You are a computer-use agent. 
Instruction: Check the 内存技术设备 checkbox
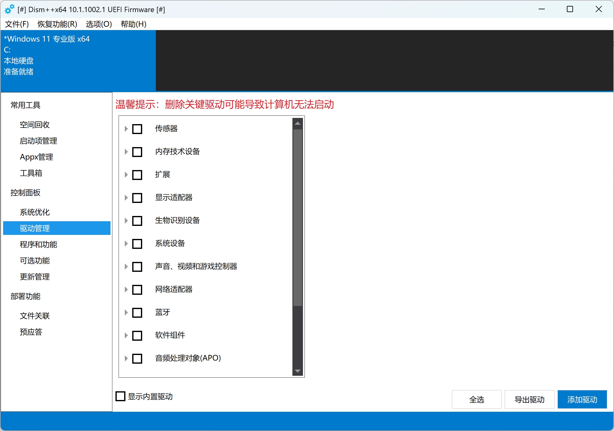coord(137,152)
